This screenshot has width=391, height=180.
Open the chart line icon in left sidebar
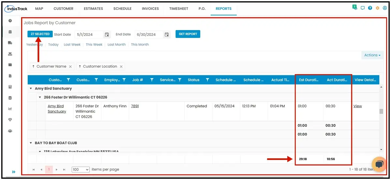click(10, 109)
